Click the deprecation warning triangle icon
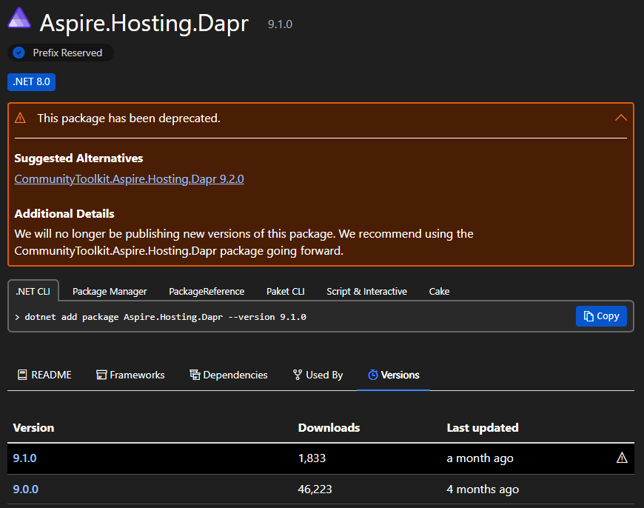The width and height of the screenshot is (644, 508). coord(20,118)
